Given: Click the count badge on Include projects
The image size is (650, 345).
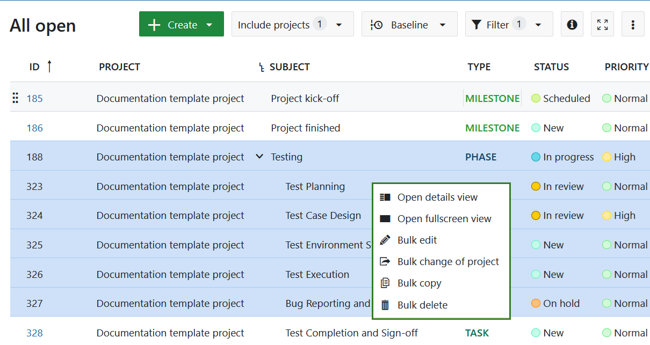Looking at the screenshot, I should coord(320,24).
